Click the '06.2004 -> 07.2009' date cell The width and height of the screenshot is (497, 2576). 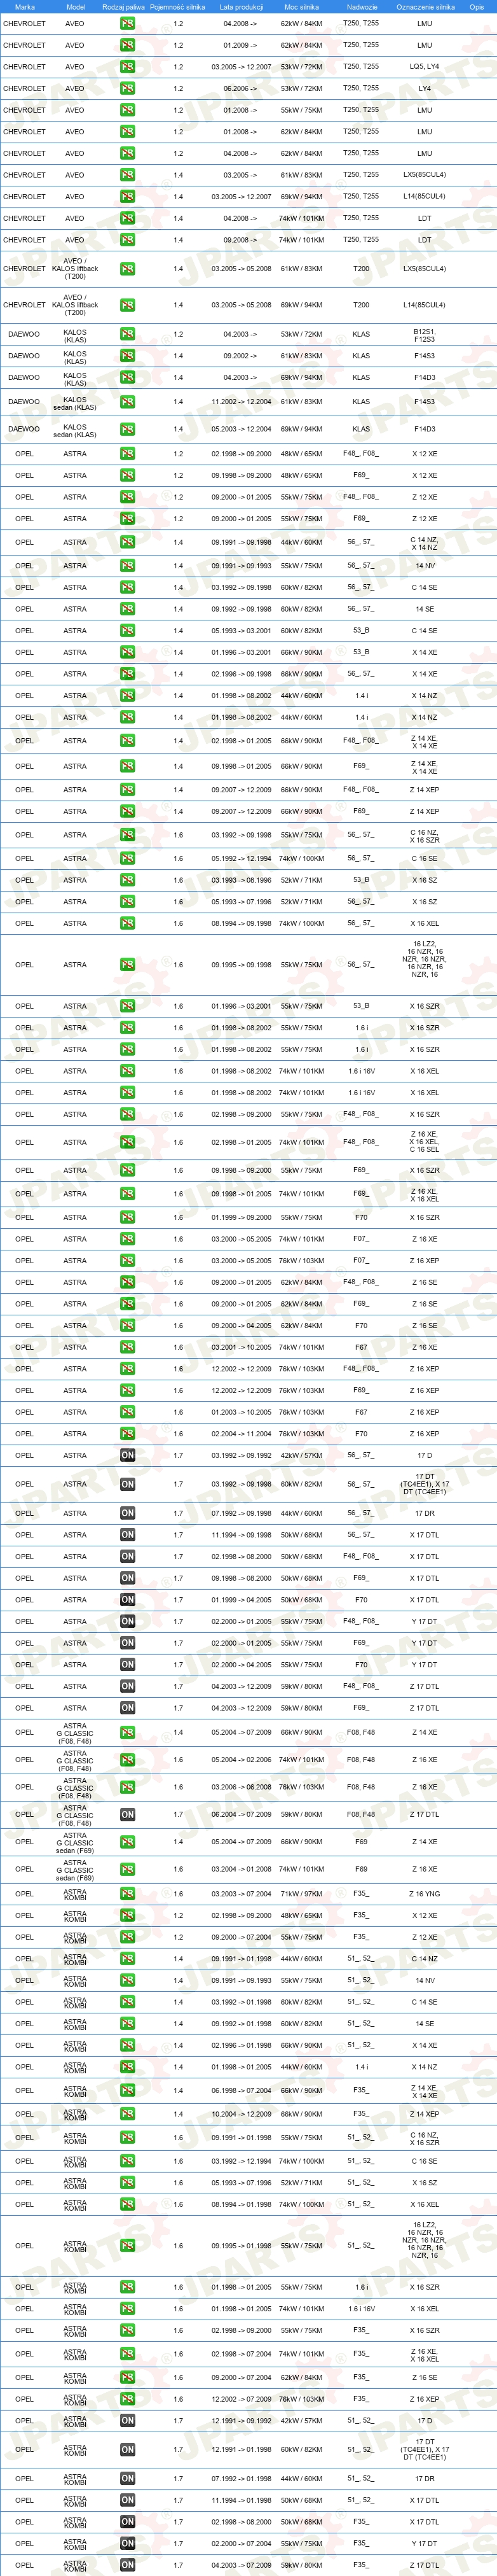click(x=240, y=1814)
